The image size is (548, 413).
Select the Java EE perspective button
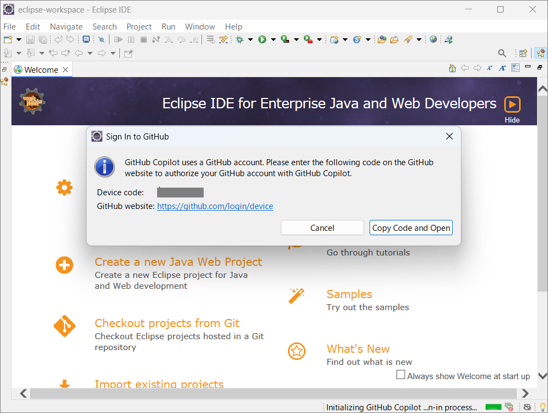coord(540,53)
